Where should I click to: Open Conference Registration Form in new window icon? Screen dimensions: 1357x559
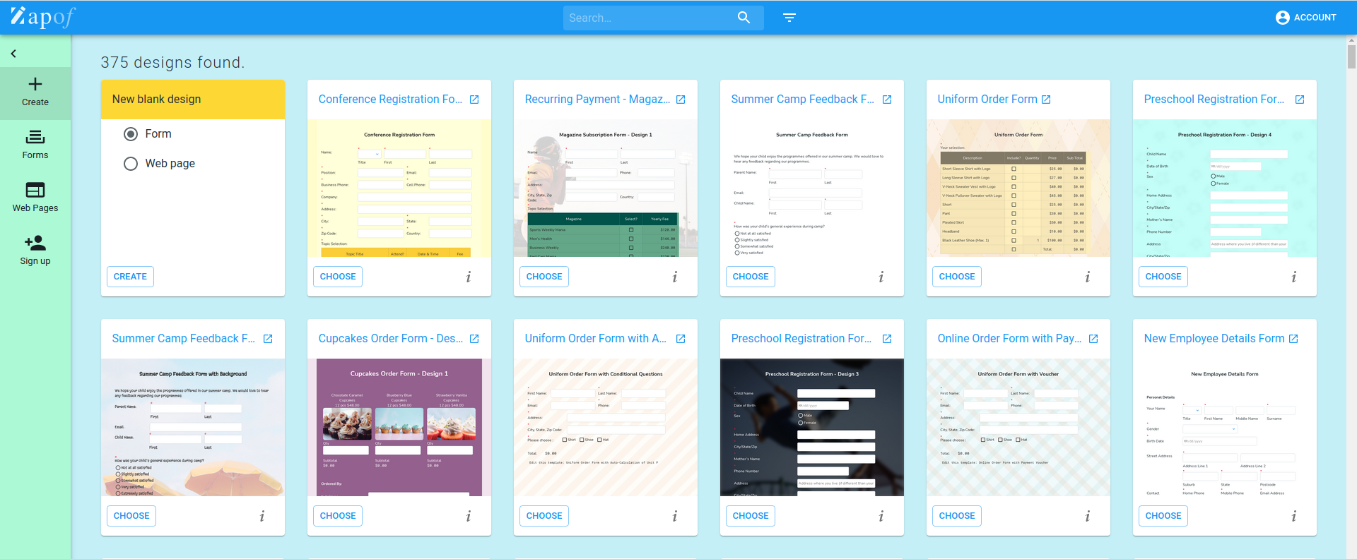(x=474, y=100)
